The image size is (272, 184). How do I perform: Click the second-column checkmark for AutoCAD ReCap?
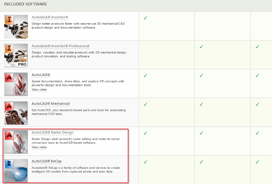coord(201,162)
